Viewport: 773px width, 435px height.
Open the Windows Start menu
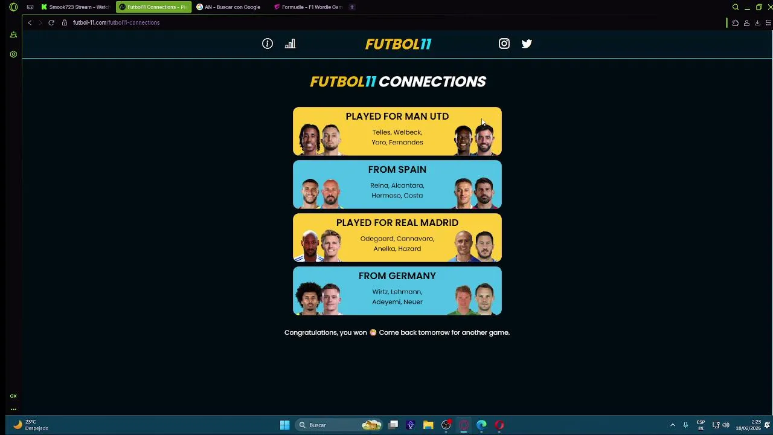pos(284,425)
